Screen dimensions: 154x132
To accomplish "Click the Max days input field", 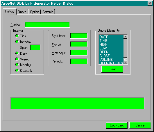I will 79,53.
